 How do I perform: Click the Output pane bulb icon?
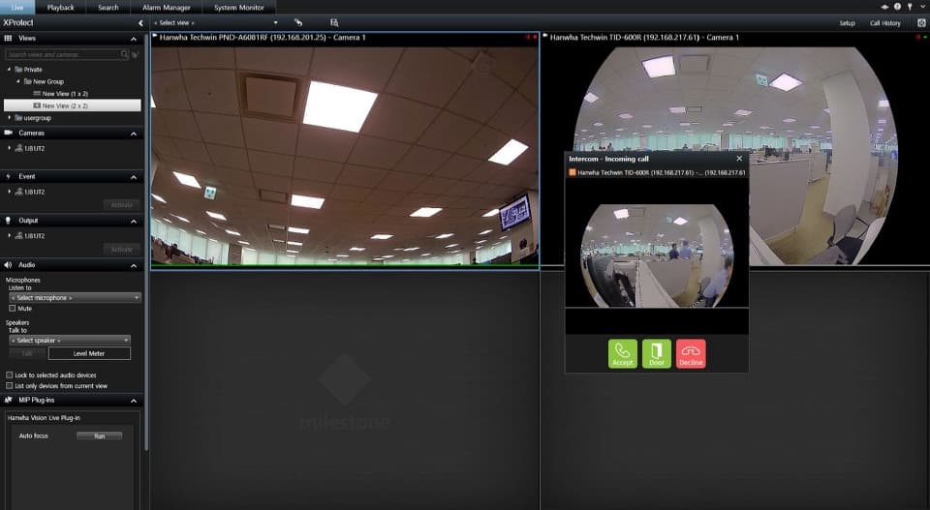pos(9,221)
